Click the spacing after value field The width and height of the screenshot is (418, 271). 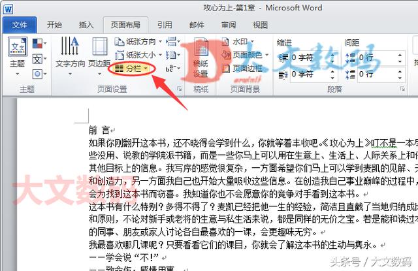[x=376, y=74]
